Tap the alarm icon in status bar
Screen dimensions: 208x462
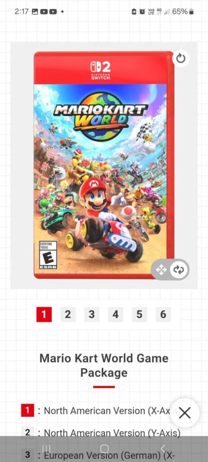click(x=142, y=11)
